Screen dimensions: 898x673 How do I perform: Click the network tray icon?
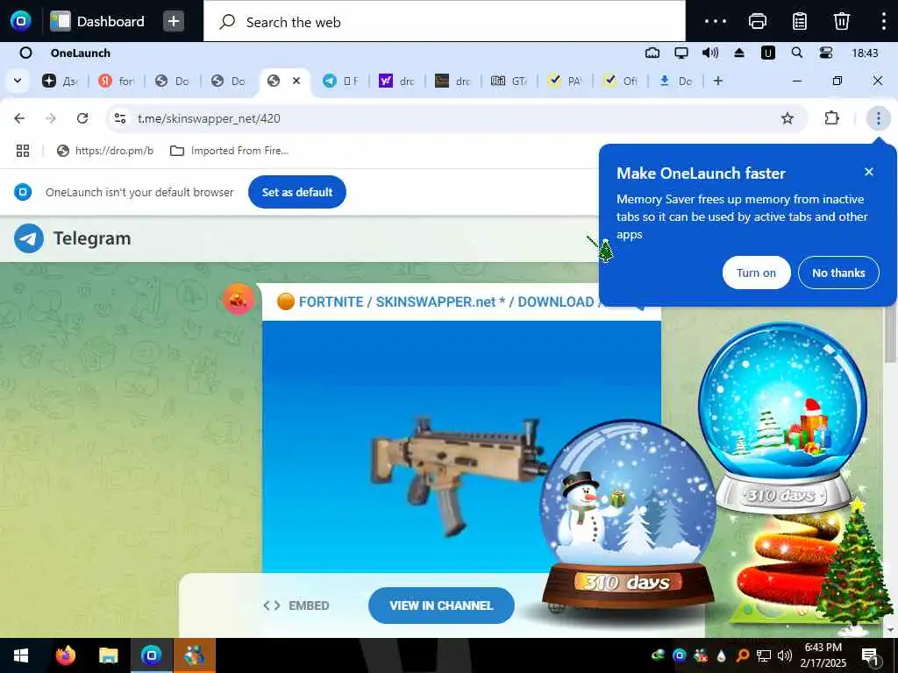764,655
